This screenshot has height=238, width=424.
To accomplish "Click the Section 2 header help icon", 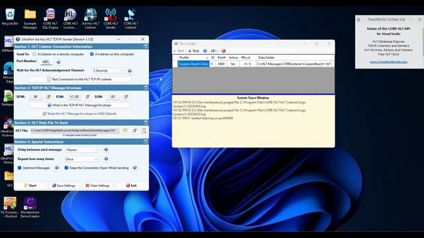I will pos(146,88).
